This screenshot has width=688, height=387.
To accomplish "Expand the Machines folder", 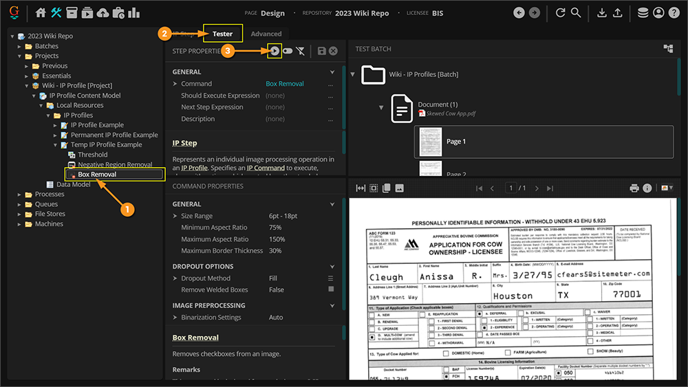I will [19, 224].
